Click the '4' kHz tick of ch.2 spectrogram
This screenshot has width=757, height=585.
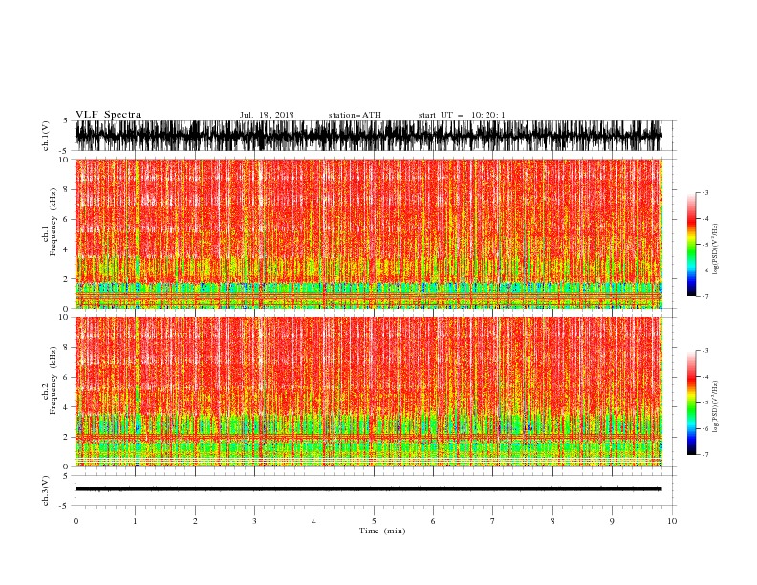click(x=67, y=407)
